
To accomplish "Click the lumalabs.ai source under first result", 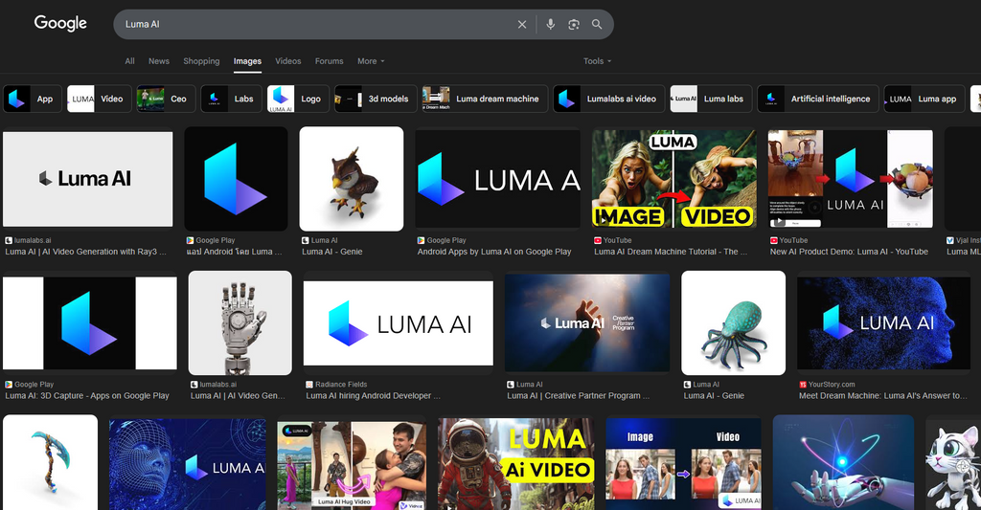I will click(x=33, y=240).
